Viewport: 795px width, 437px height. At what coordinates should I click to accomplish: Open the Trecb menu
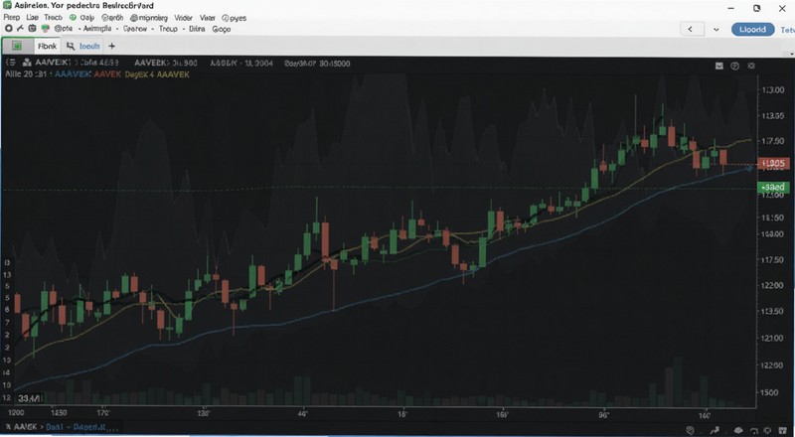(x=54, y=17)
